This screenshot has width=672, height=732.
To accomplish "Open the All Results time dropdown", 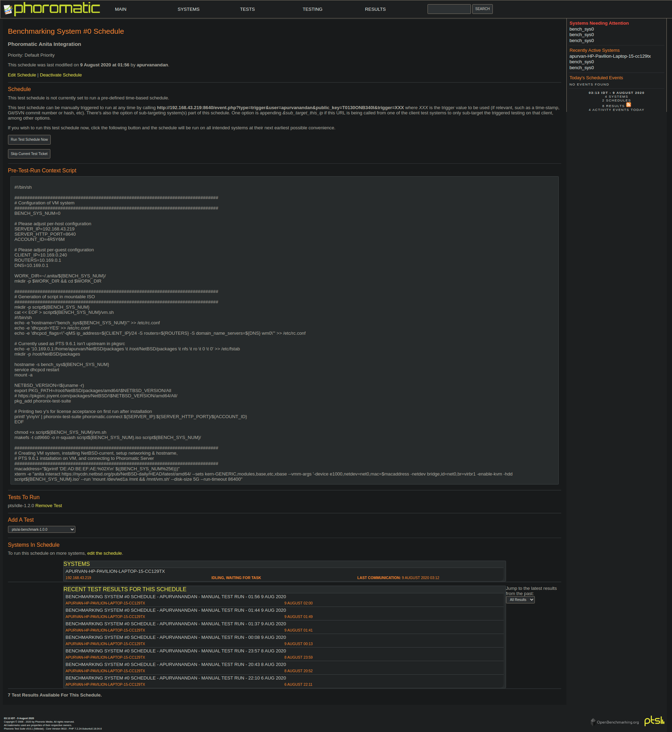I will pos(520,600).
